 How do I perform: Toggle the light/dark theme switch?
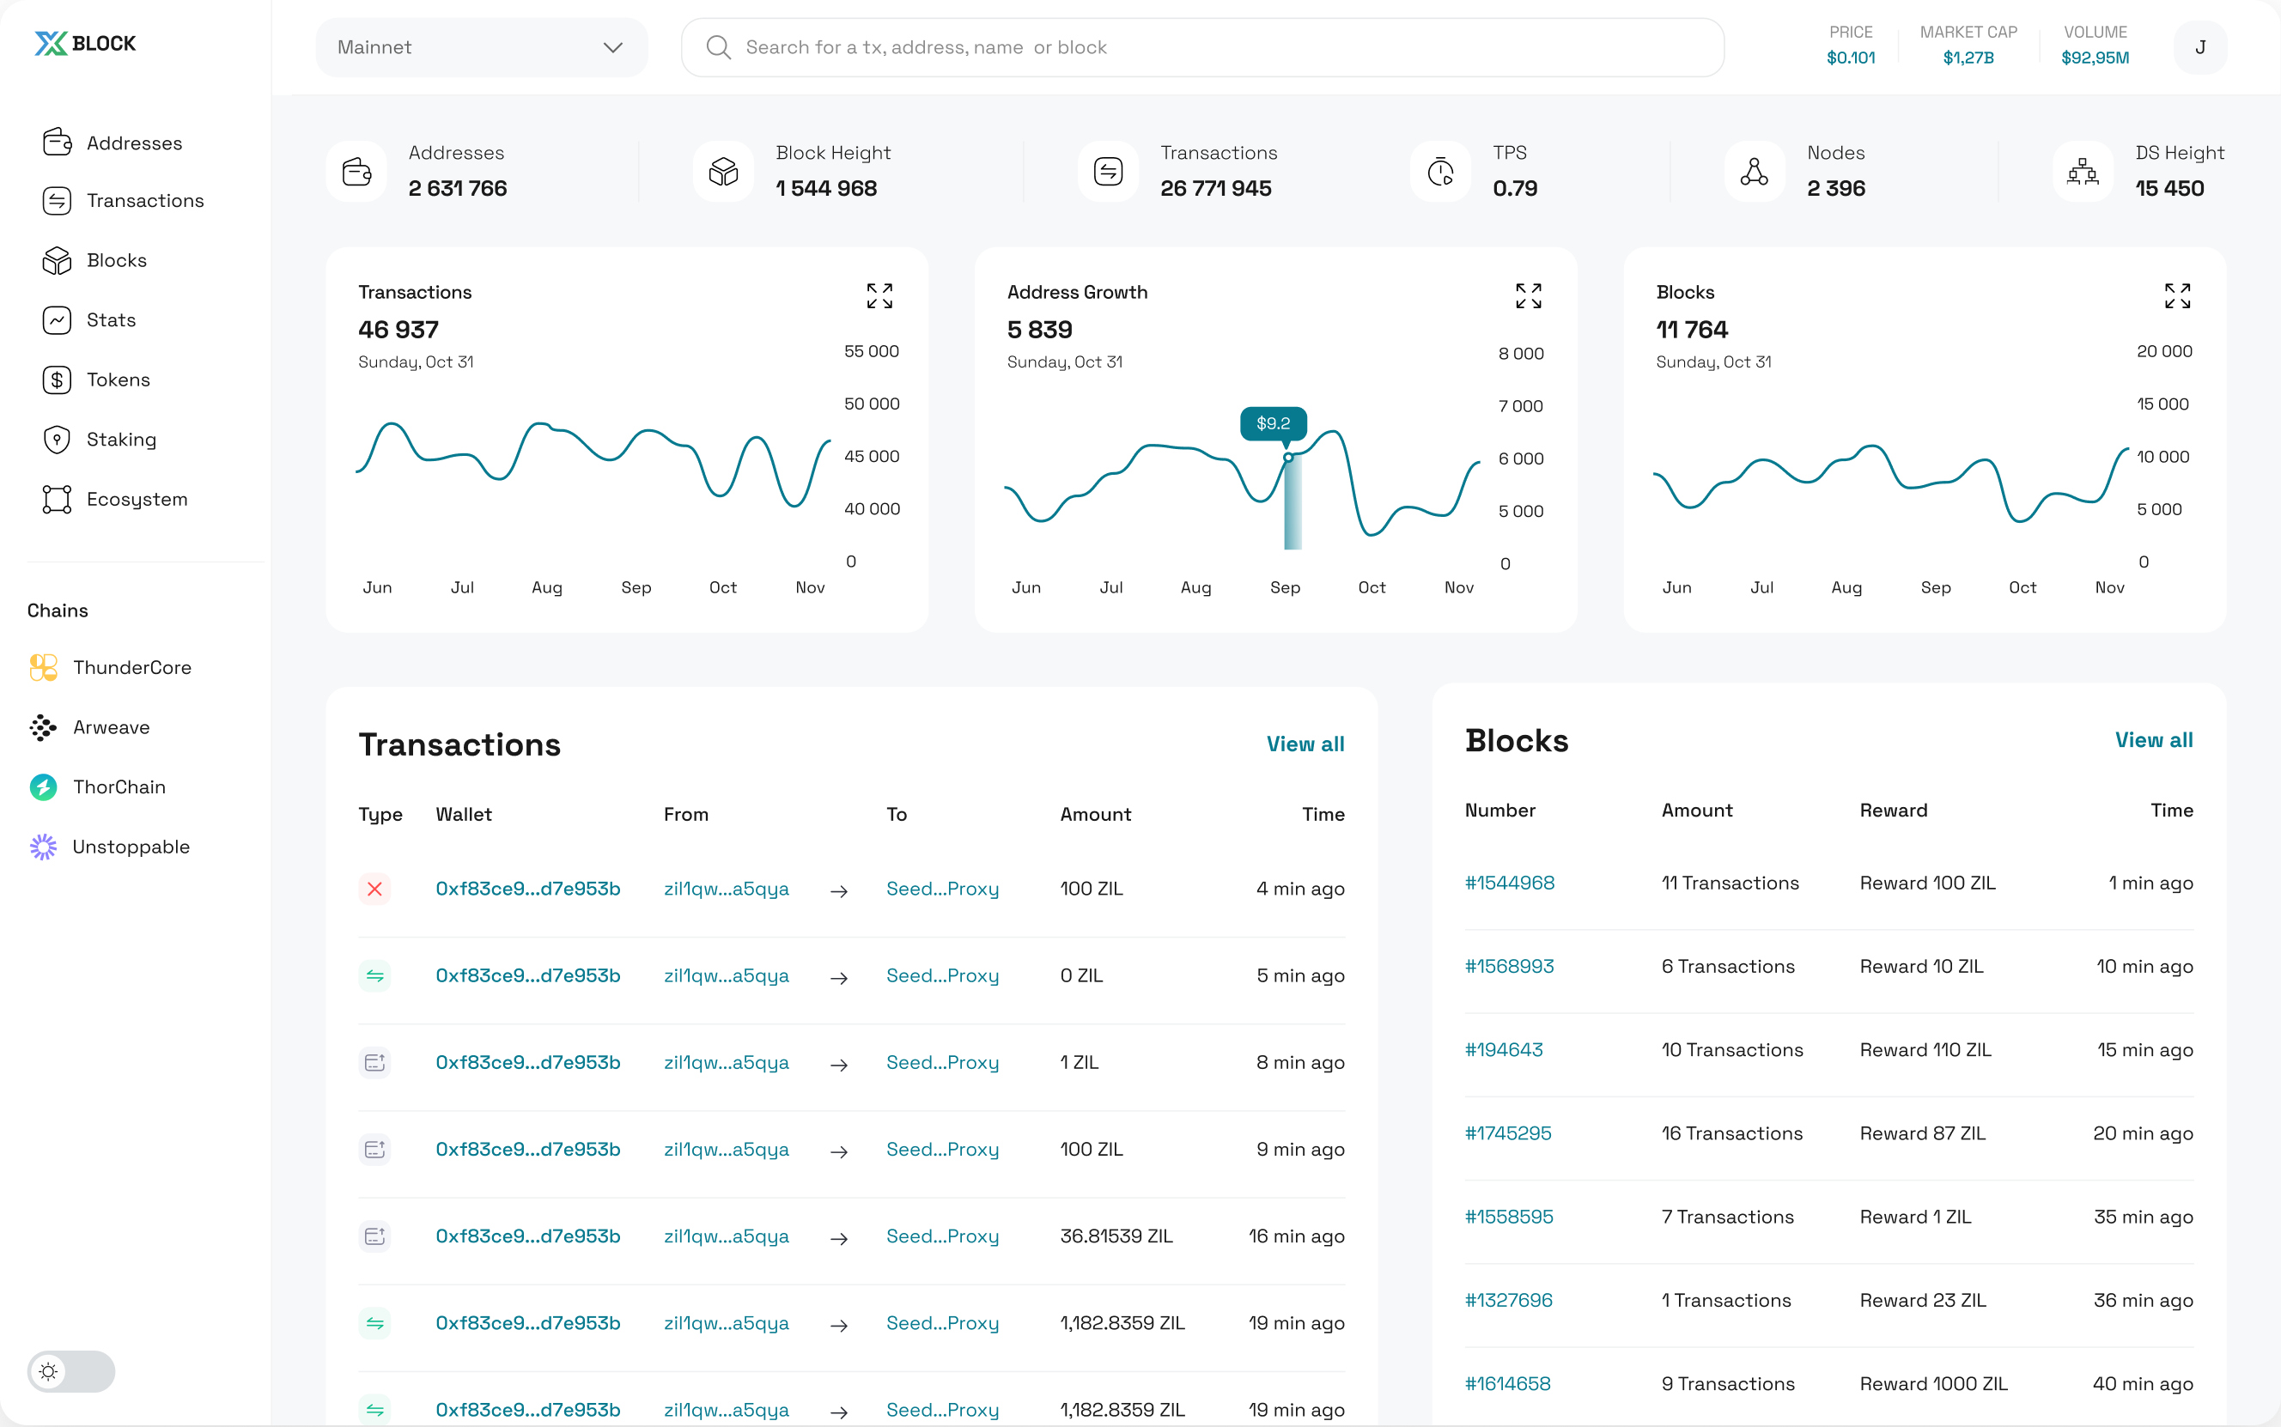coord(70,1371)
